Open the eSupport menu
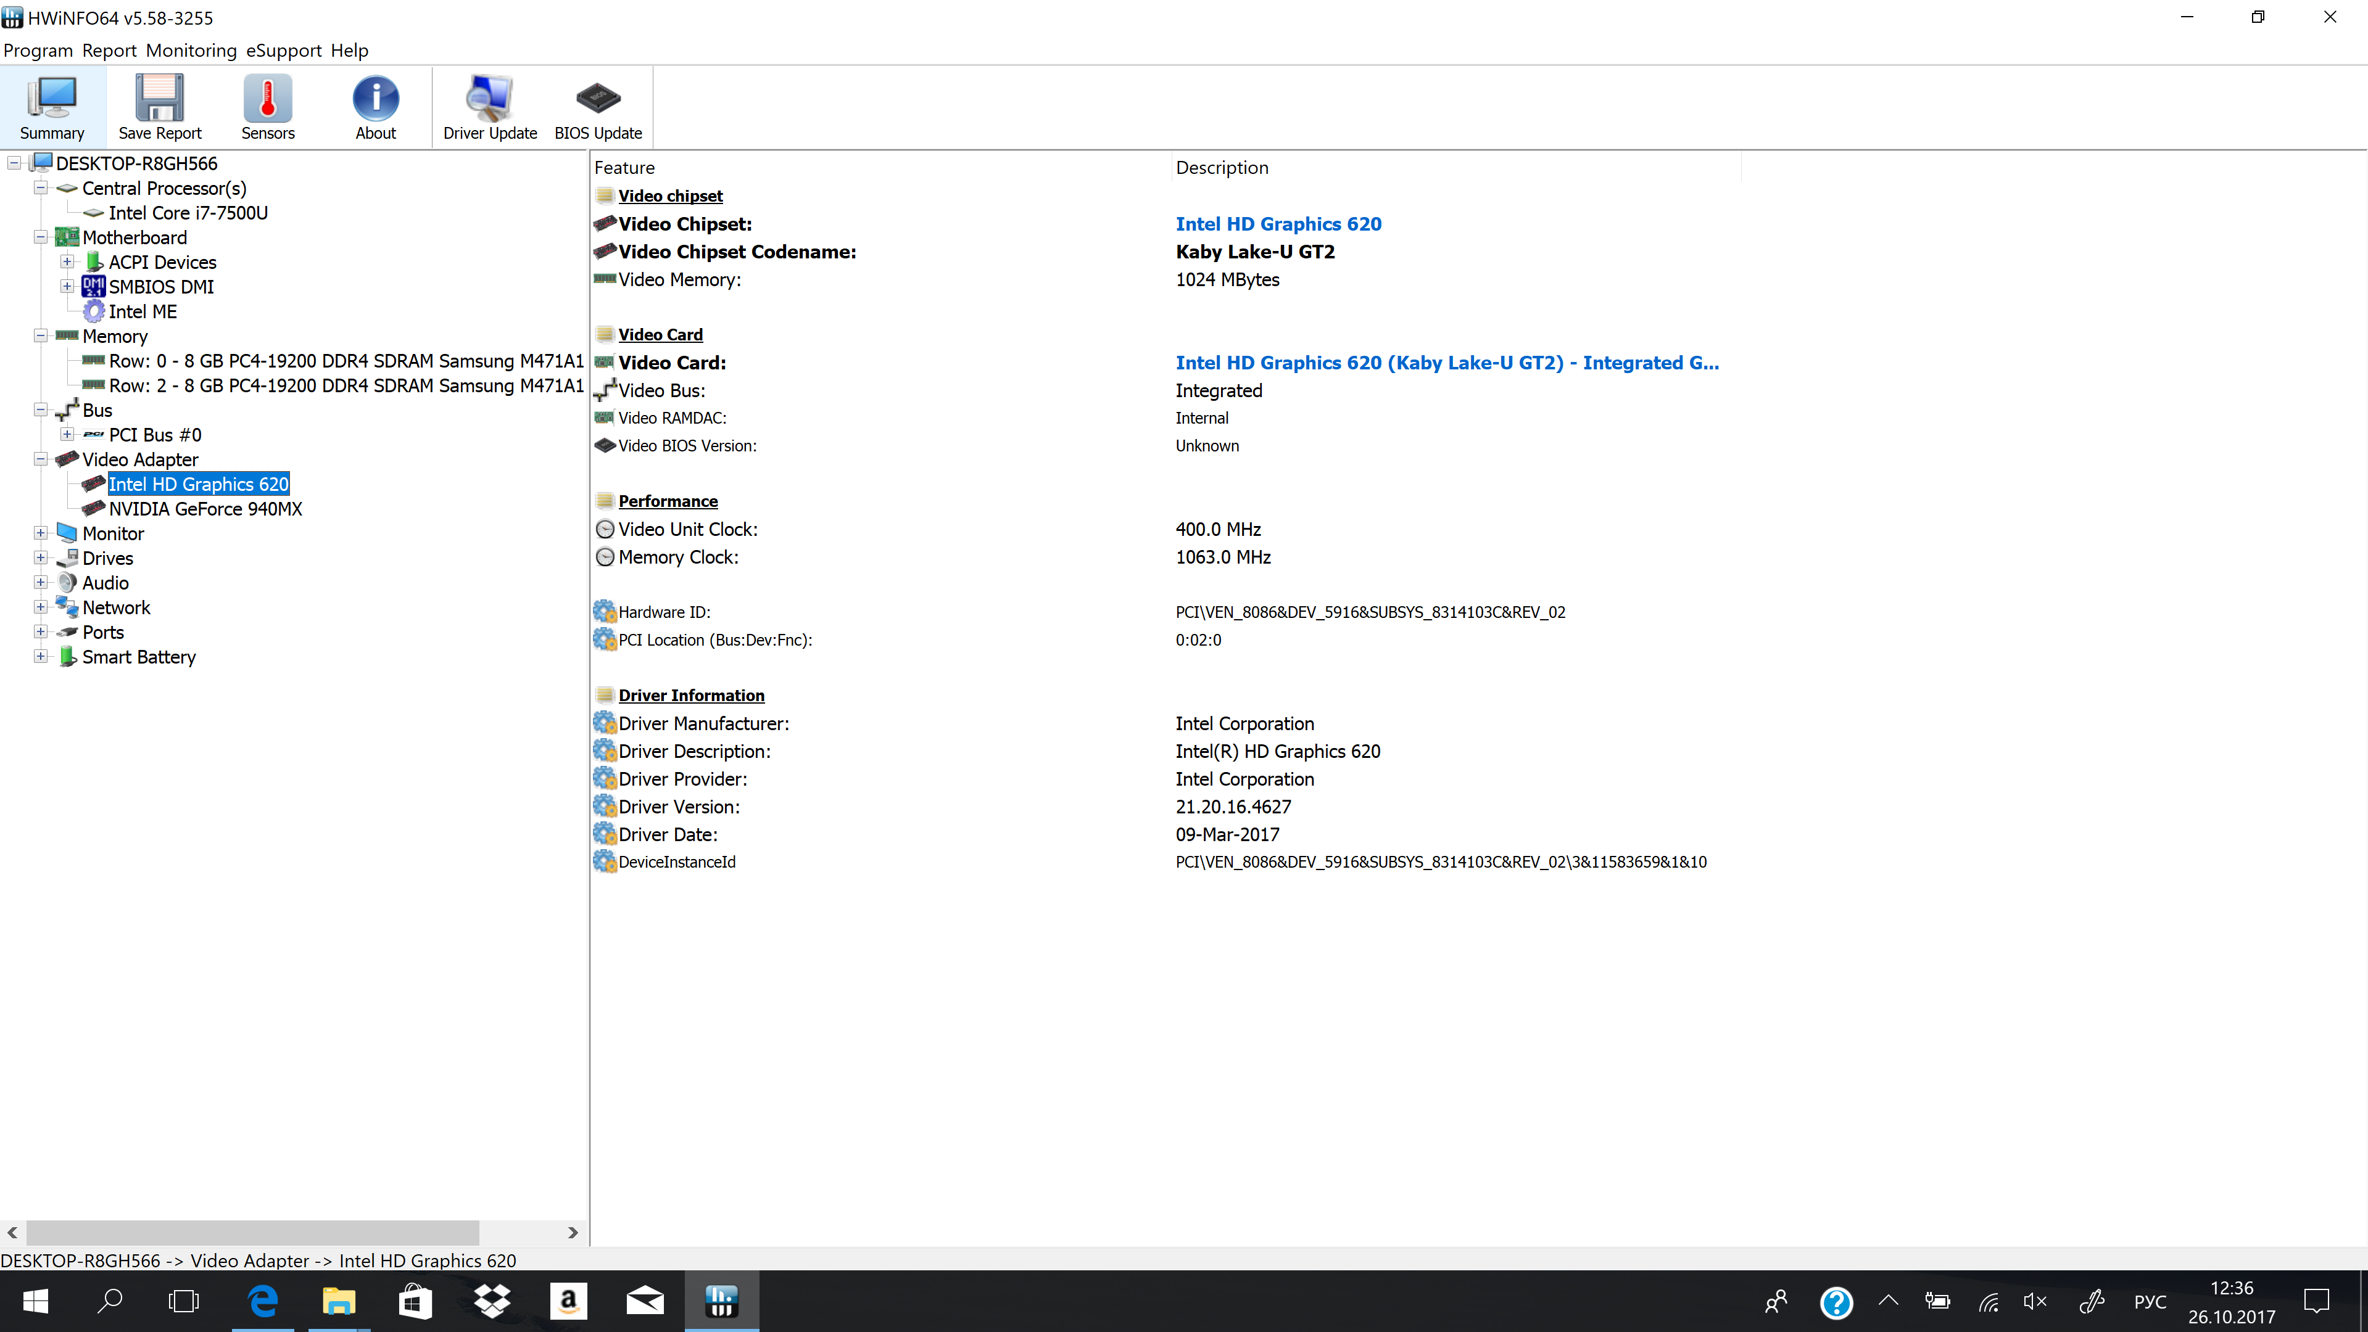 (284, 51)
